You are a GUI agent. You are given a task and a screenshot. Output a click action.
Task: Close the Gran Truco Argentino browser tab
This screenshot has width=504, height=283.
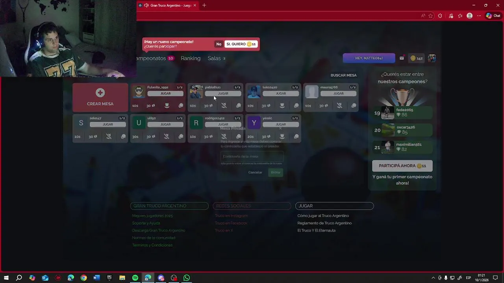[195, 6]
